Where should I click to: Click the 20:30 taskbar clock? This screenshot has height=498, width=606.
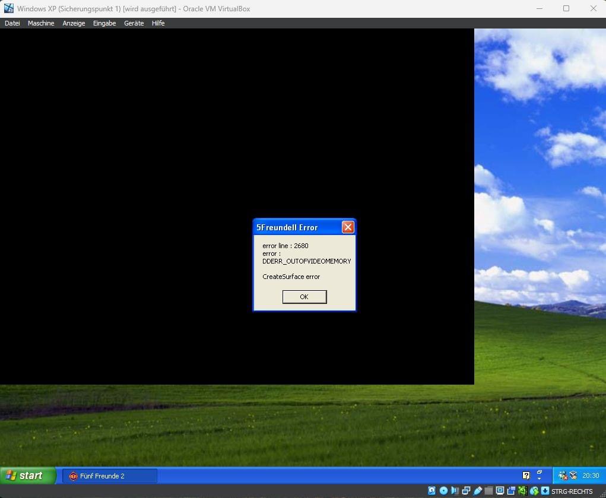[x=591, y=475]
